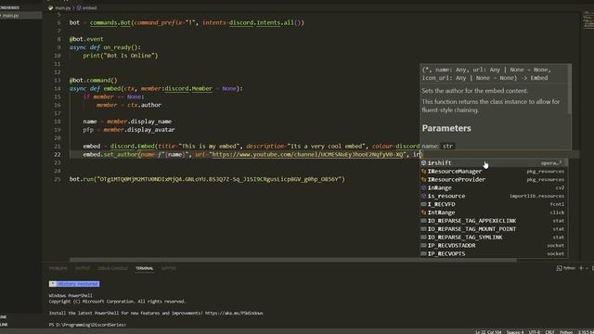The image size is (594, 334).
Task: Click the Ln 22 Col status bar entry
Action: [488, 332]
